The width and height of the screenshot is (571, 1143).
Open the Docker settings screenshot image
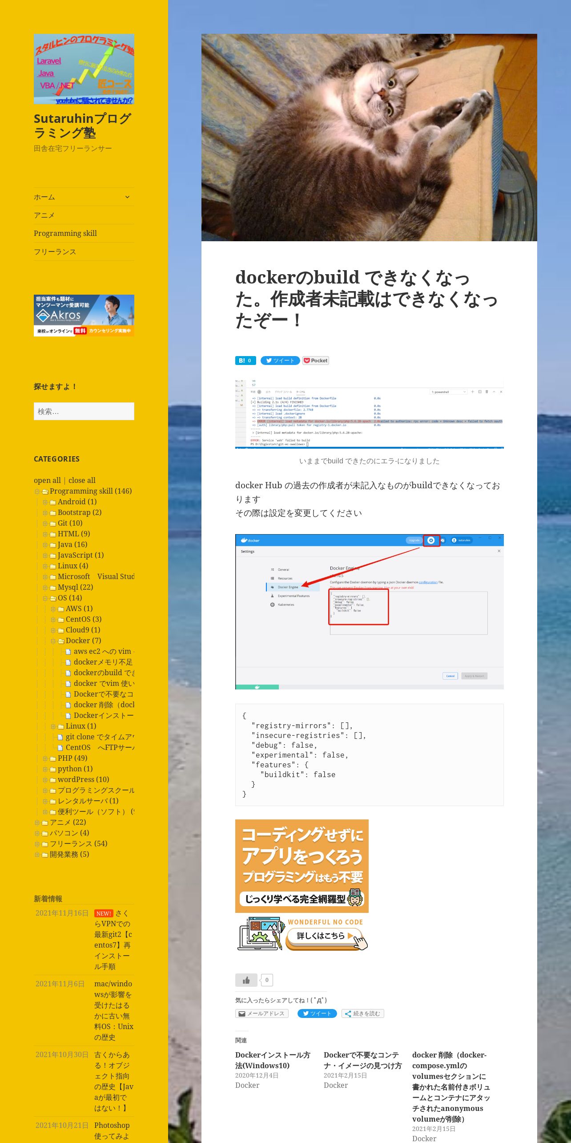point(370,612)
